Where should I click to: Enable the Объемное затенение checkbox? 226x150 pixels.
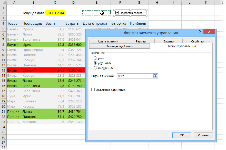[x=93, y=90]
